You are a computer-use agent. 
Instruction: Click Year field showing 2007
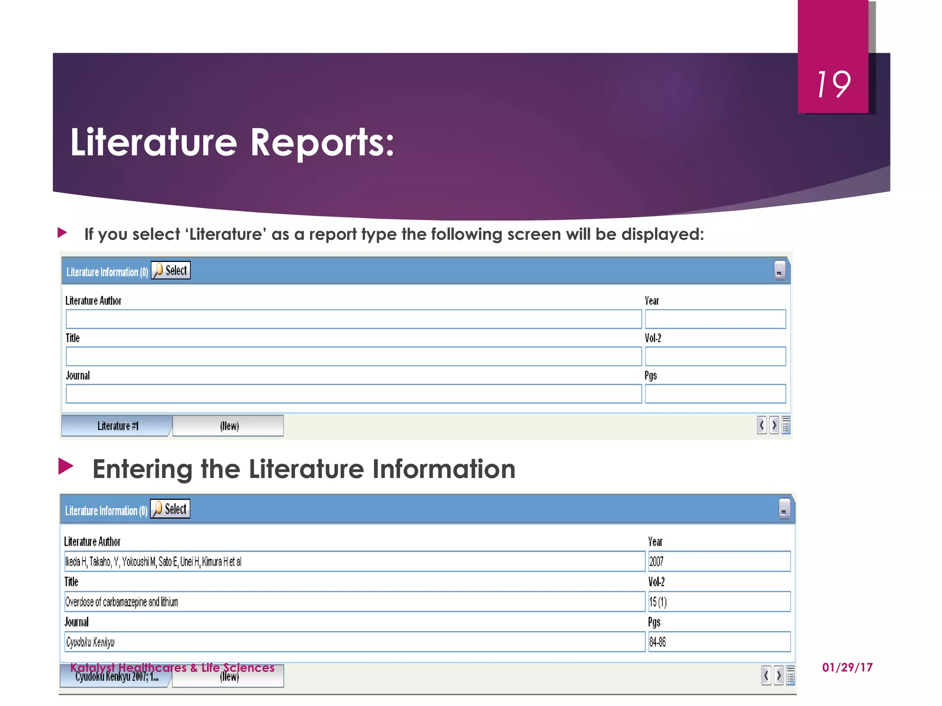pyautogui.click(x=719, y=561)
